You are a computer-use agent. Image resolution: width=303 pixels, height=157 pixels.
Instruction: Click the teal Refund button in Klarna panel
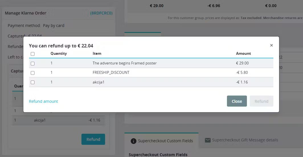click(x=93, y=139)
